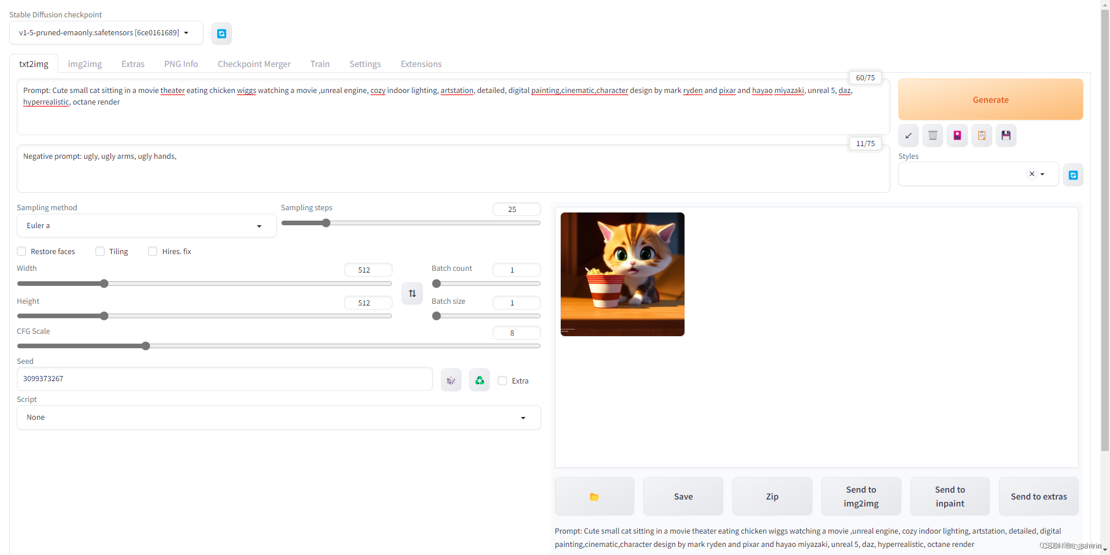Click the CFG Scale value field
1110x555 pixels.
click(516, 333)
